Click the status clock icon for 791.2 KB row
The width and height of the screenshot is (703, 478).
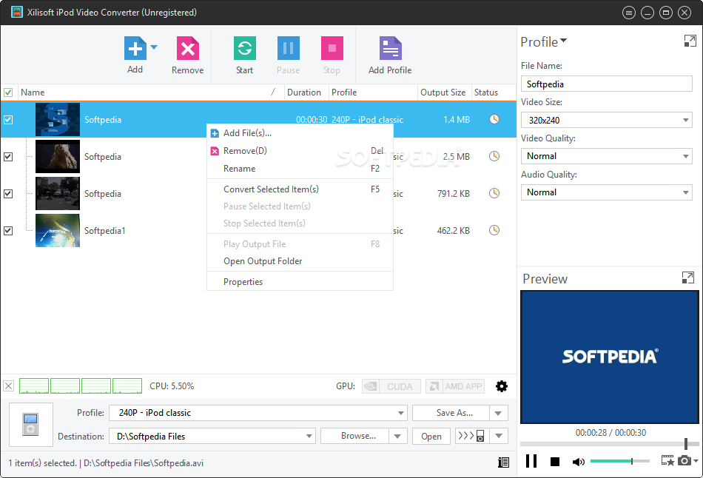click(494, 193)
